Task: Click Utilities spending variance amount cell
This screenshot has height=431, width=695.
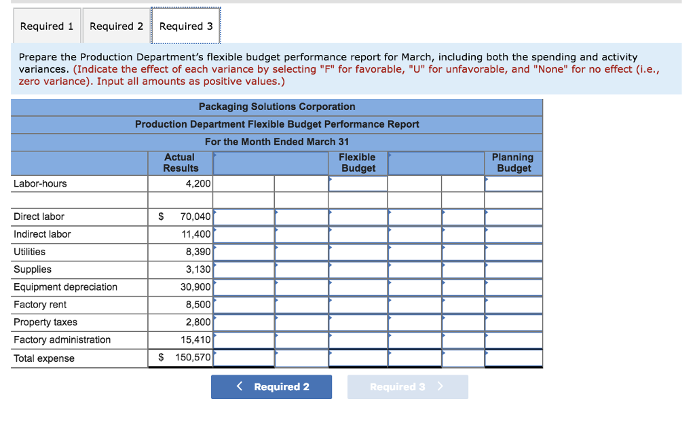Action: [244, 252]
